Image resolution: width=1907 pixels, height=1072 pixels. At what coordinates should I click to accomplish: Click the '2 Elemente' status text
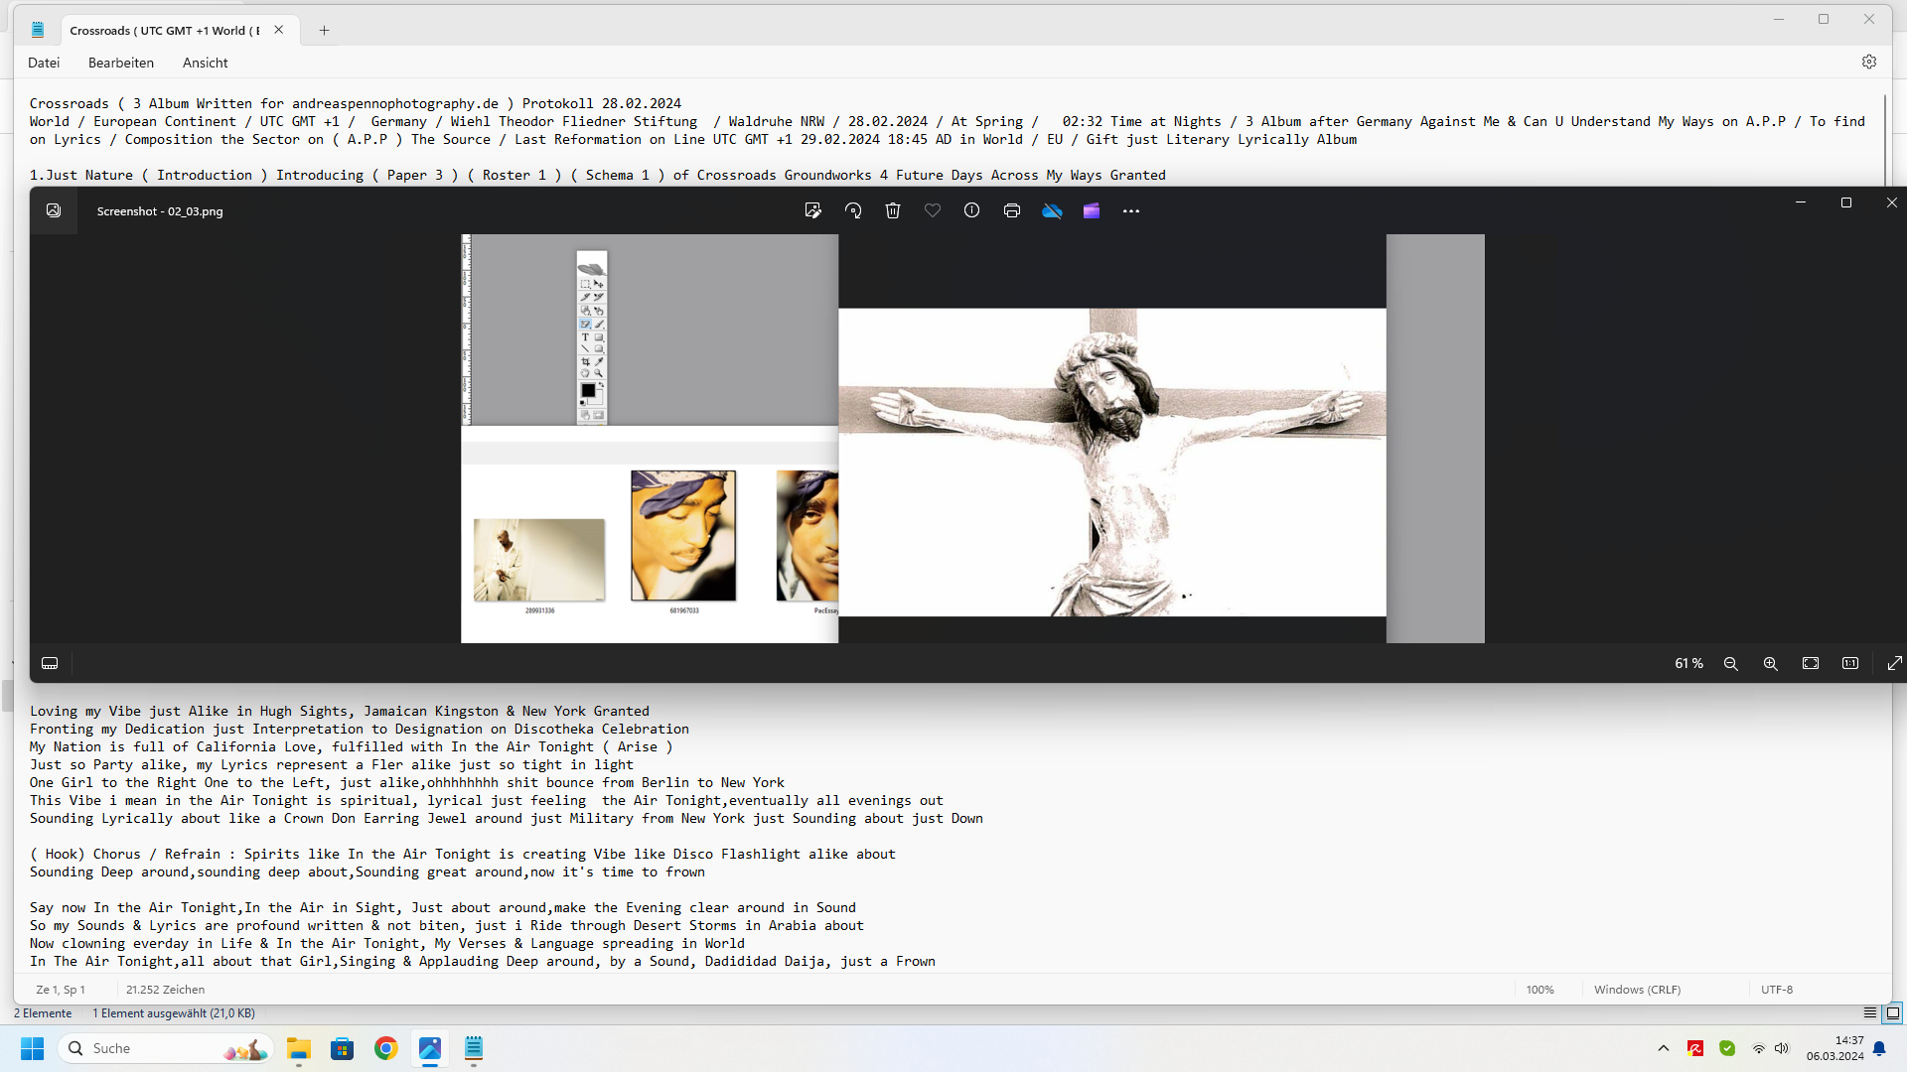[x=43, y=1013]
